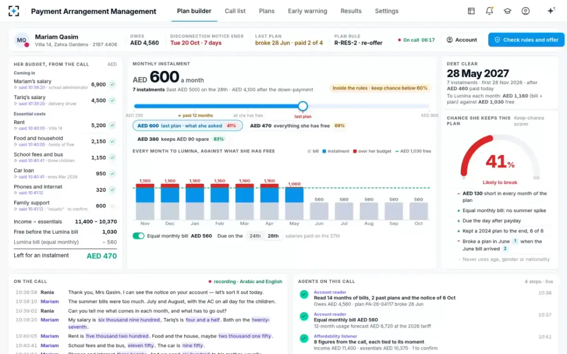
Task: Click the 'On call 06:17' status indicator
Action: [416, 40]
